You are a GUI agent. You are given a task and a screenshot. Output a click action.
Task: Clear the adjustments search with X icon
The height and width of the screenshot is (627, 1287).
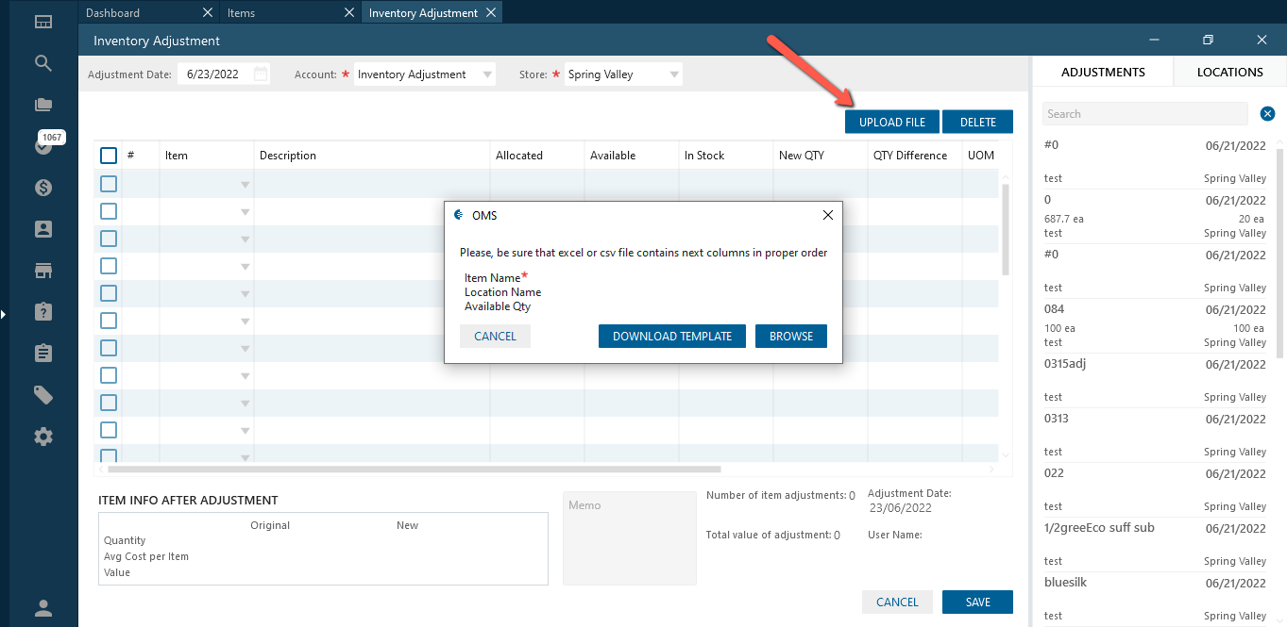1268,114
